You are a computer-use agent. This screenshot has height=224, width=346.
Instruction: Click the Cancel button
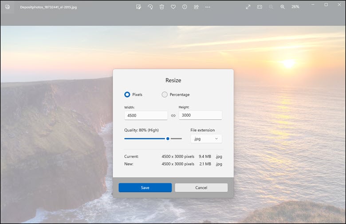tap(201, 187)
